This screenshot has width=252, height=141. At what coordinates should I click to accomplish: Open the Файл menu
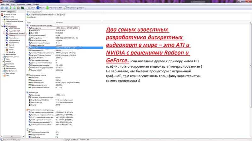coord(3,4)
